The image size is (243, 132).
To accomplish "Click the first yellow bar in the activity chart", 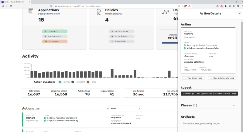I will (104, 77).
